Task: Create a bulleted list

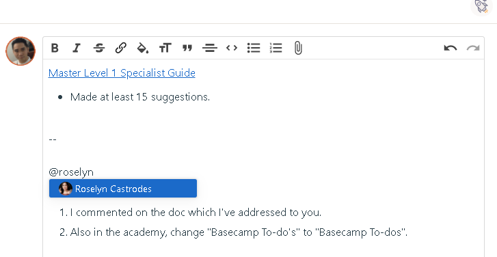Action: point(254,48)
